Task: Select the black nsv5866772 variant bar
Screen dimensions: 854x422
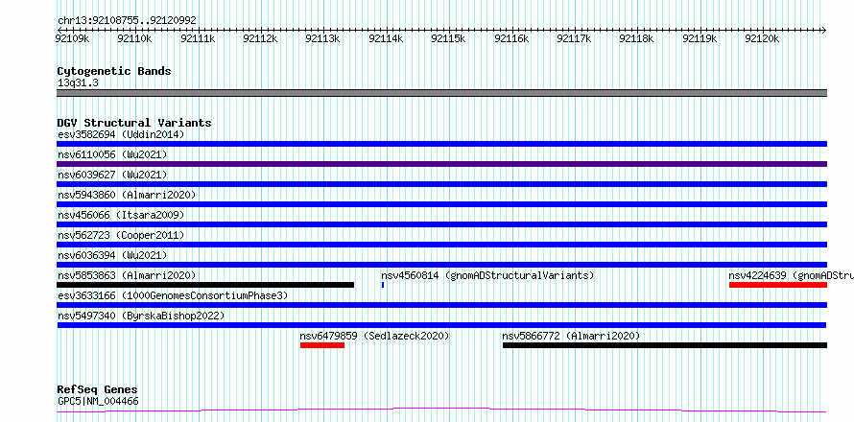Action: coord(665,345)
